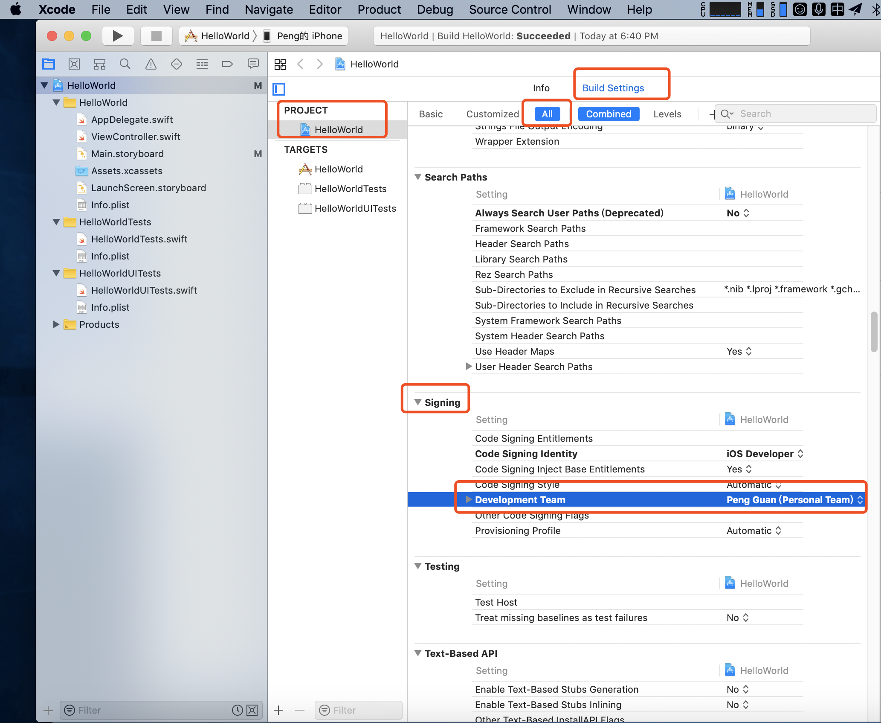Image resolution: width=881 pixels, height=723 pixels.
Task: Show only source-controlled files filter
Action: [252, 710]
